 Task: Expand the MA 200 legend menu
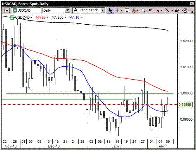tap(65, 17)
